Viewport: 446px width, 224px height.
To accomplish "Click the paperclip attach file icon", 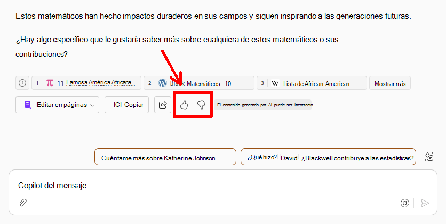I will (x=23, y=203).
